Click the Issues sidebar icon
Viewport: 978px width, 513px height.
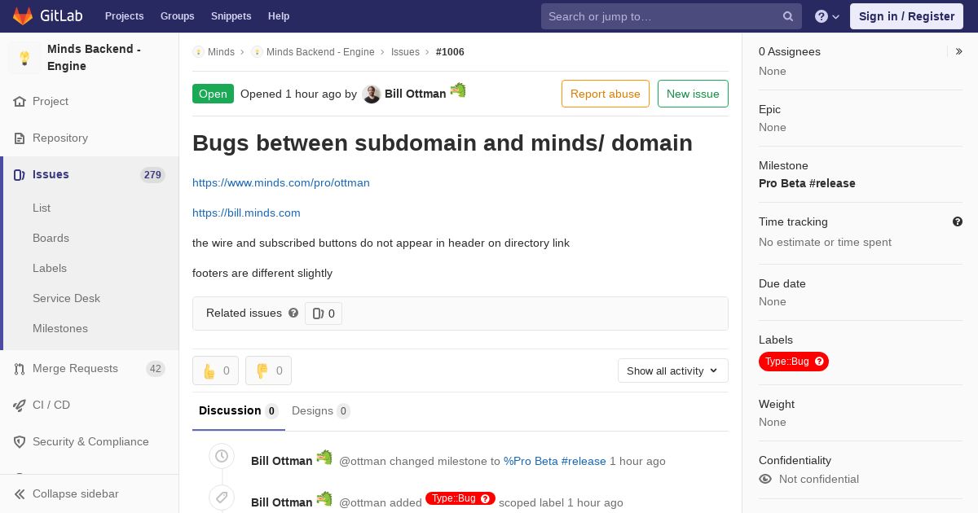[x=20, y=175]
